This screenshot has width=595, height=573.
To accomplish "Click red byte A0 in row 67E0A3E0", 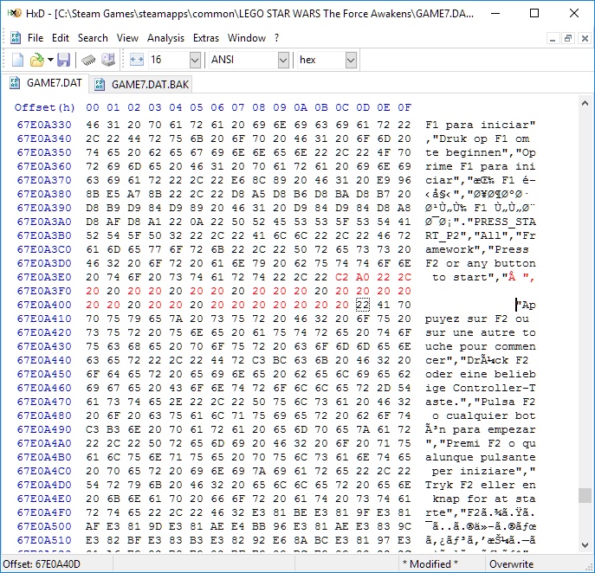I will (x=363, y=277).
